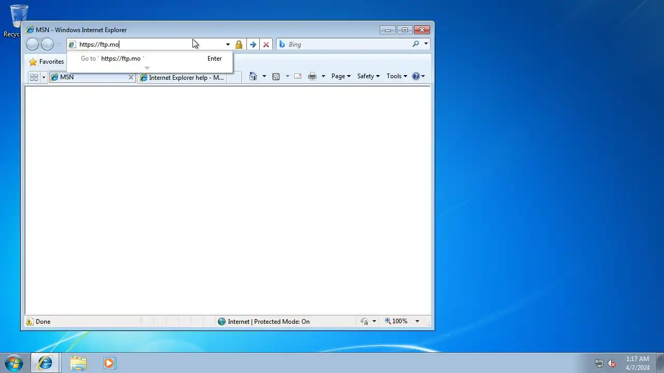Minimize the Internet Explorer window
664x373 pixels.
tap(388, 30)
